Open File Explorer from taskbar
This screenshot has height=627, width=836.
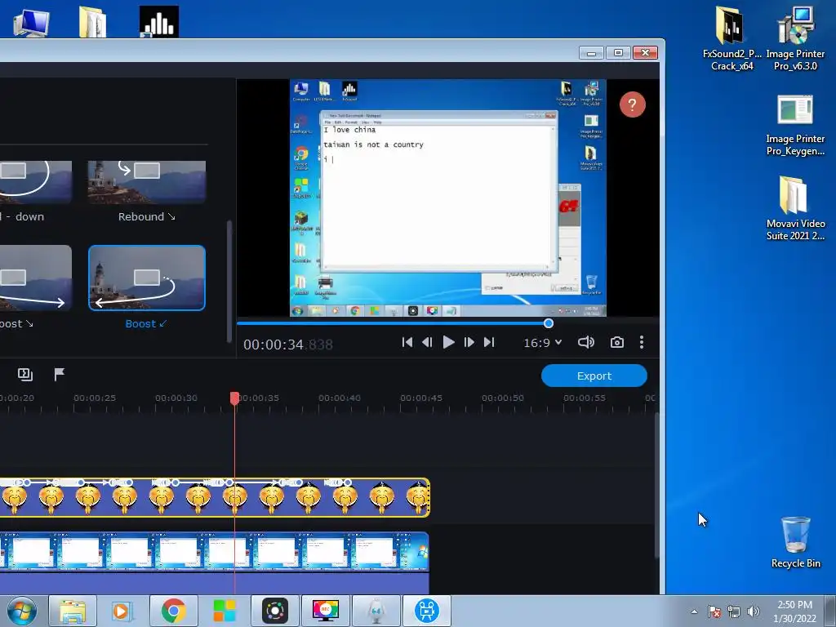tap(73, 611)
